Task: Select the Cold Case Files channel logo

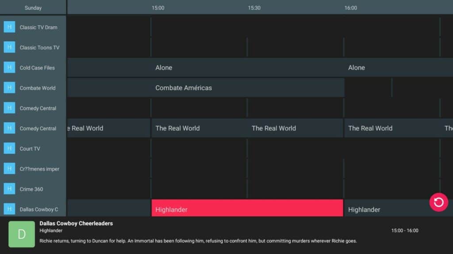Action: pos(9,67)
